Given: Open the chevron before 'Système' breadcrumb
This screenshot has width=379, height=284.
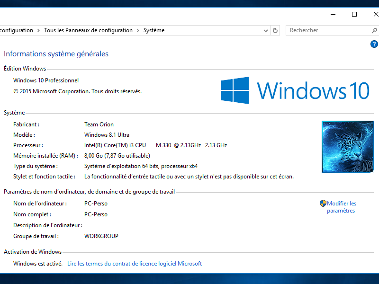Looking at the screenshot, I should [x=138, y=30].
